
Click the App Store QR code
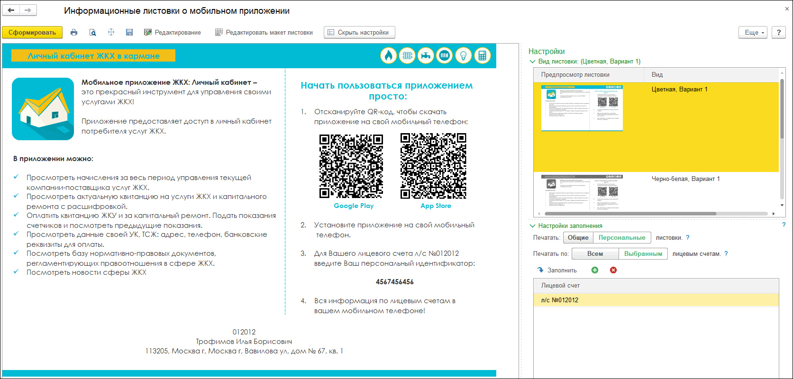(x=433, y=166)
